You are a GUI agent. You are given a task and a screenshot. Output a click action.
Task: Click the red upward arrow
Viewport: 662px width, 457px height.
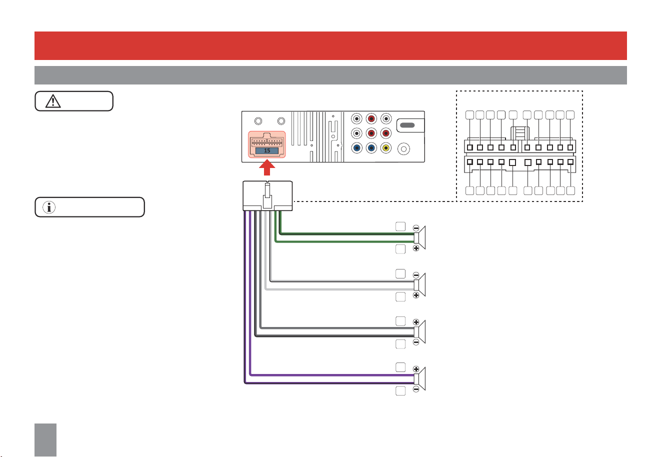click(x=268, y=168)
